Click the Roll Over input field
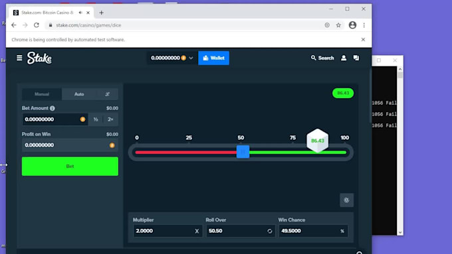This screenshot has height=254, width=452. [241, 231]
